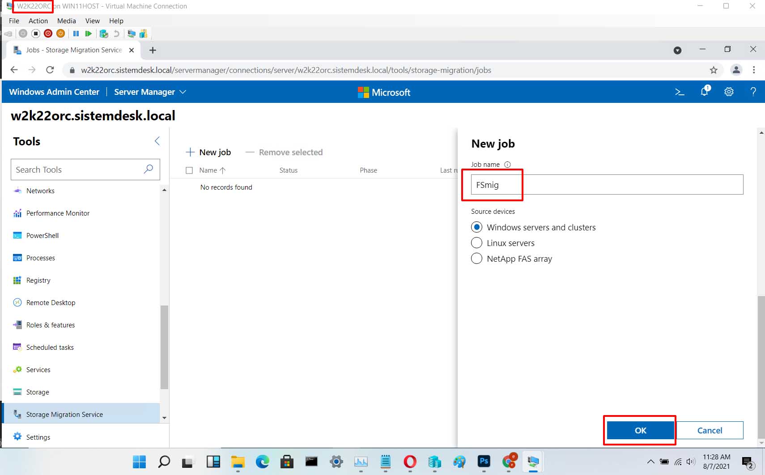
Task: Tick the select-all checkbox in jobs table
Action: tap(189, 170)
